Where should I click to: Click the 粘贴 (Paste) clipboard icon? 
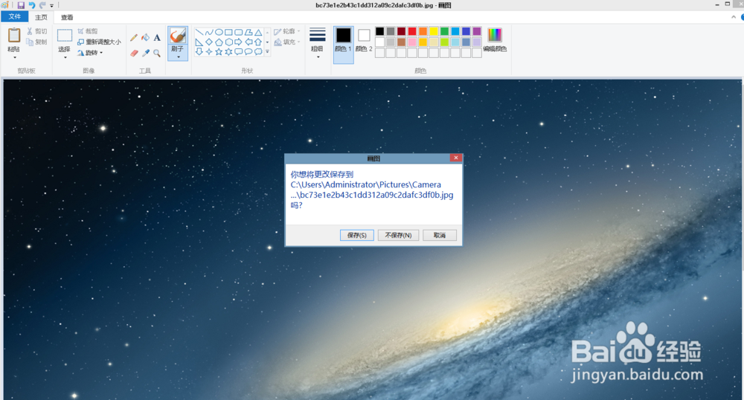14,36
